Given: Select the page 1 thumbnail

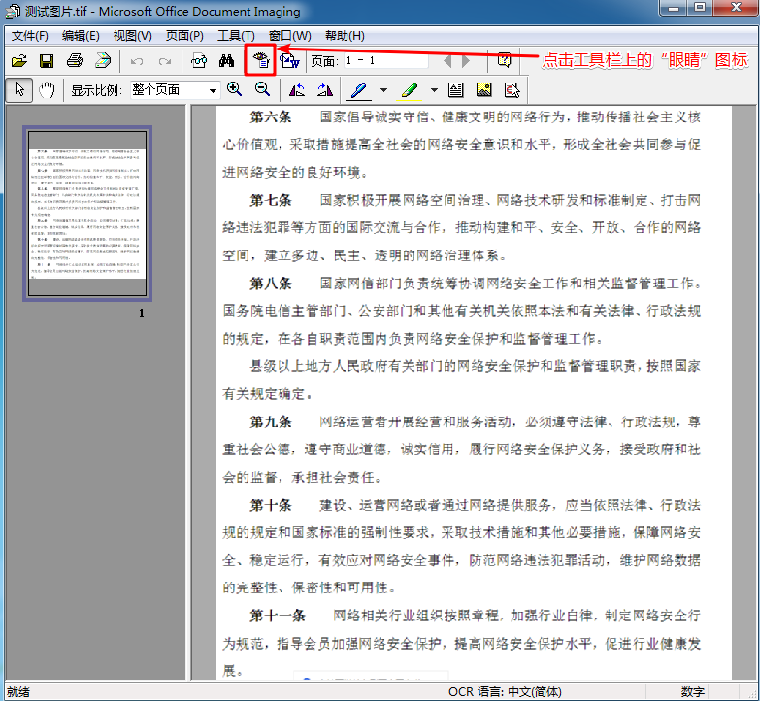Looking at the screenshot, I should coord(87,214).
